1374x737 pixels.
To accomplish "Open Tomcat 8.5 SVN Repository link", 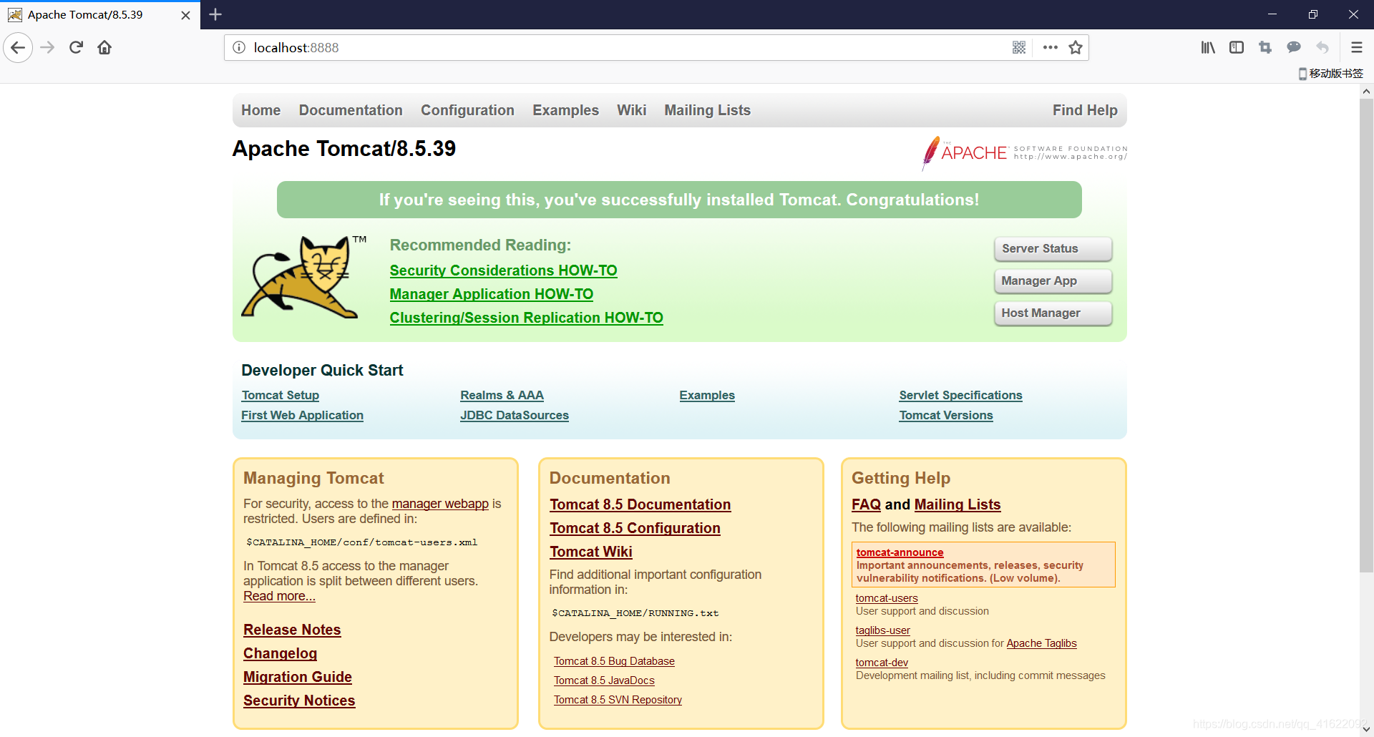I will click(618, 700).
